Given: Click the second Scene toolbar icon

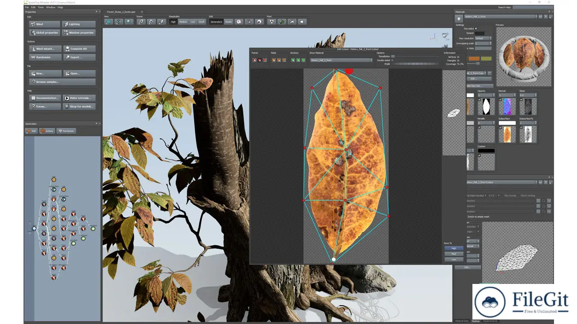Looking at the screenshot, I should 151,22.
